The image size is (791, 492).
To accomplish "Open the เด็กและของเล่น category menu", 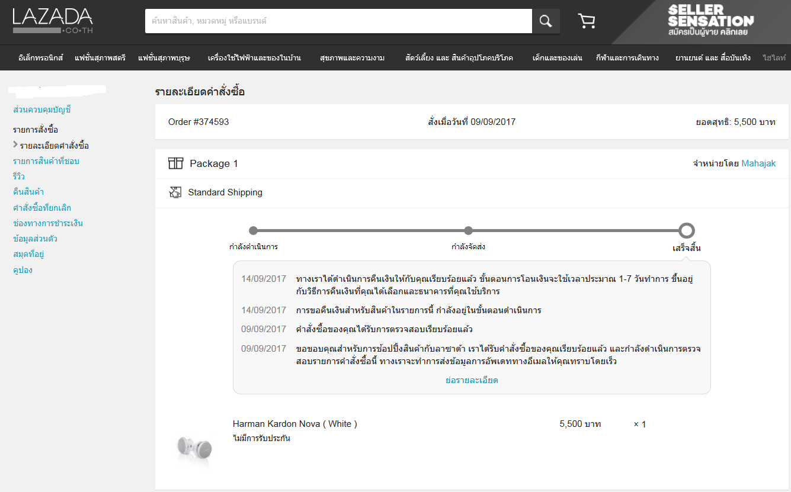I will (x=557, y=58).
